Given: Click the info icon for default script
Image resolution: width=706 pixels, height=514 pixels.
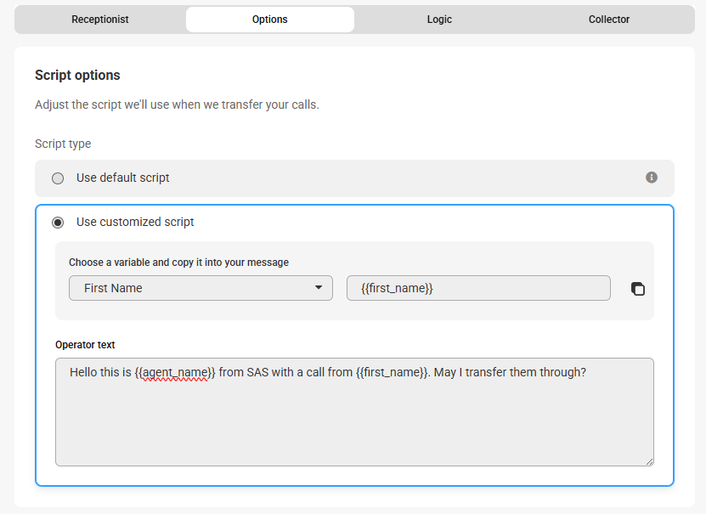Looking at the screenshot, I should (x=651, y=178).
